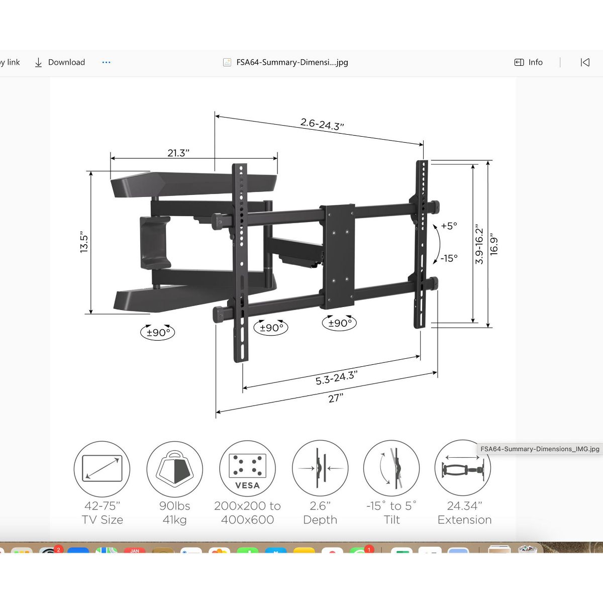Click the Copy link button
The image size is (603, 603).
pos(10,62)
